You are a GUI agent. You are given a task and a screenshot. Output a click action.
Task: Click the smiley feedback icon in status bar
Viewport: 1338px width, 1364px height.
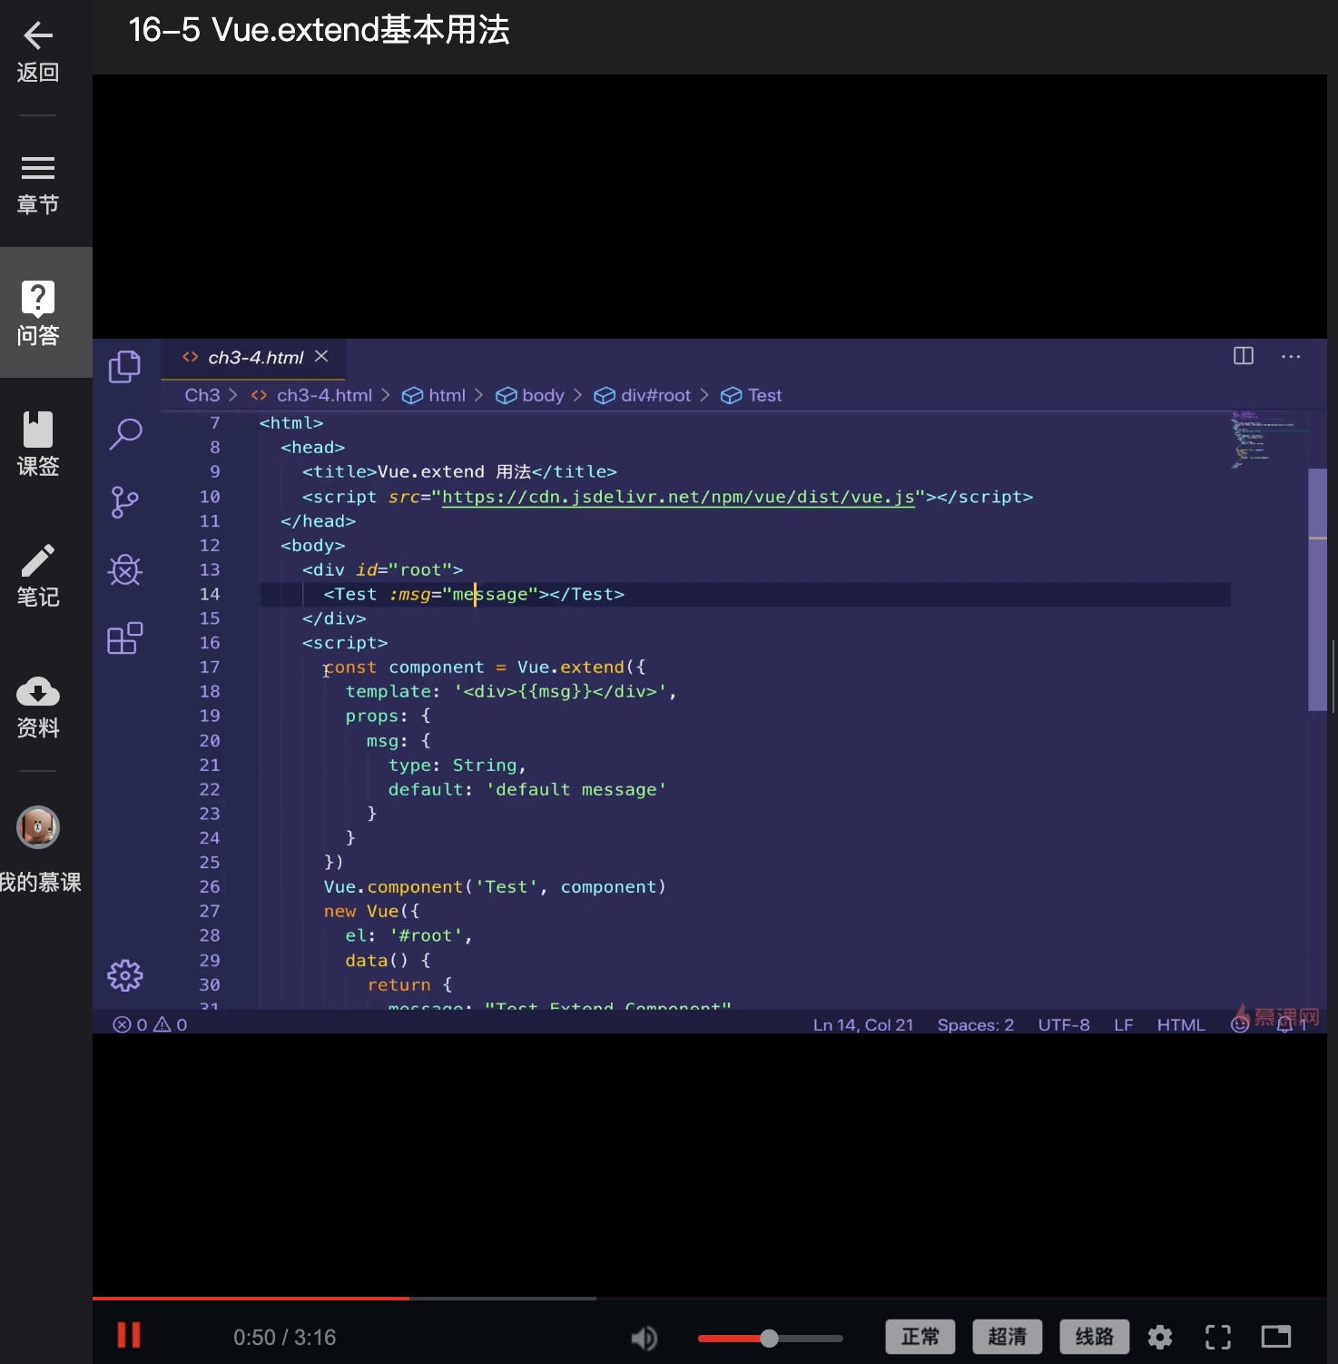[x=1240, y=1024]
